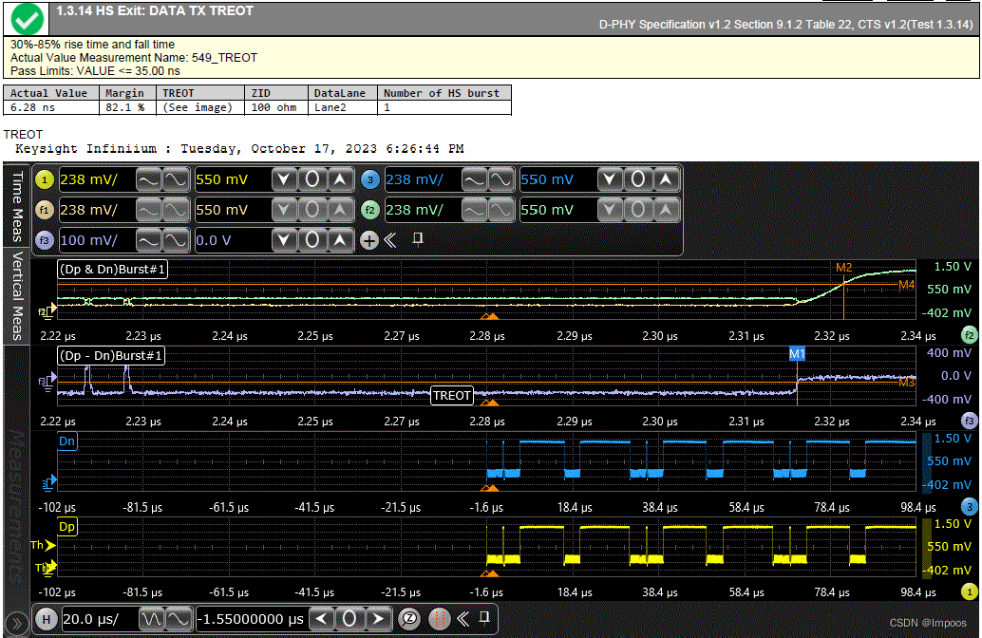The image size is (982, 638).
Task: Decrease f3 vertical scale waveform icon
Action: point(148,240)
